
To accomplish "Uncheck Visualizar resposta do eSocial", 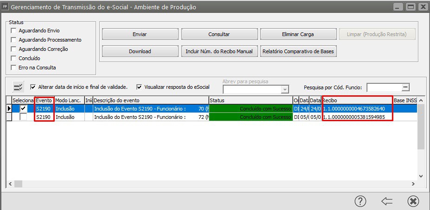I will pos(139,87).
